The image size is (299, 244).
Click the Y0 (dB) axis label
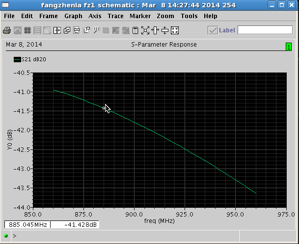[10, 140]
